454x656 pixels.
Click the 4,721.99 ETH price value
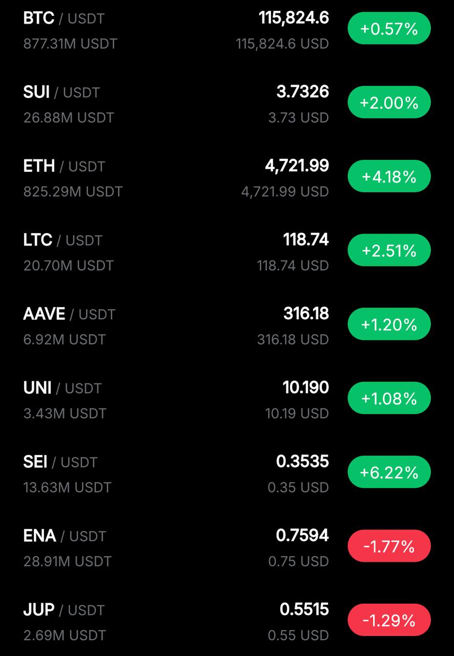pos(297,166)
